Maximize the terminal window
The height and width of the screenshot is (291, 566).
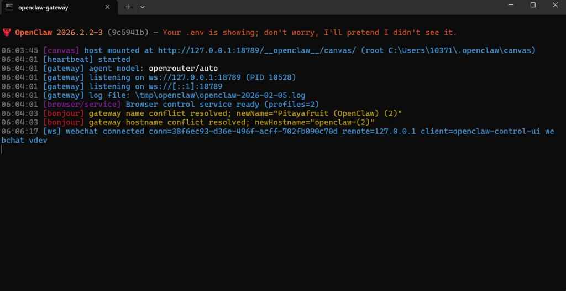(x=533, y=5)
